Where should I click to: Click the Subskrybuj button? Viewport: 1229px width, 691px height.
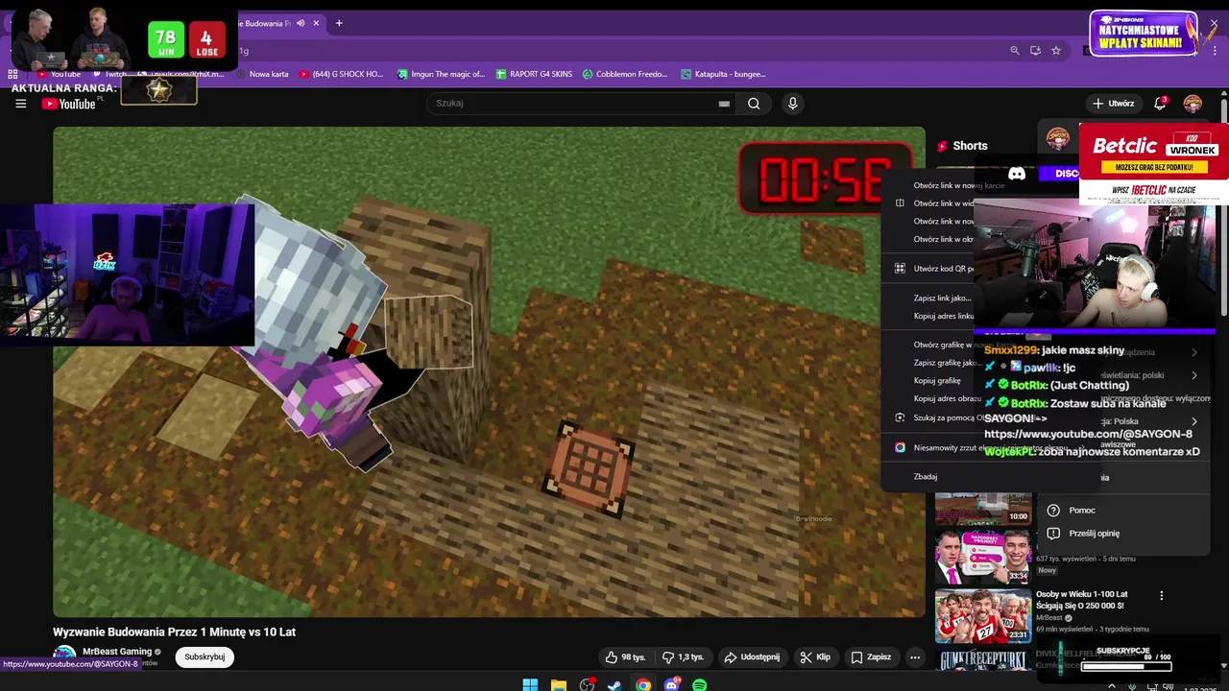tap(205, 656)
